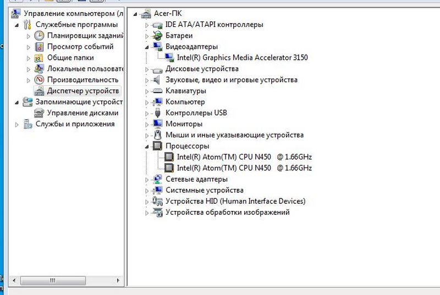Click the Процессоры chip icon

point(157,146)
